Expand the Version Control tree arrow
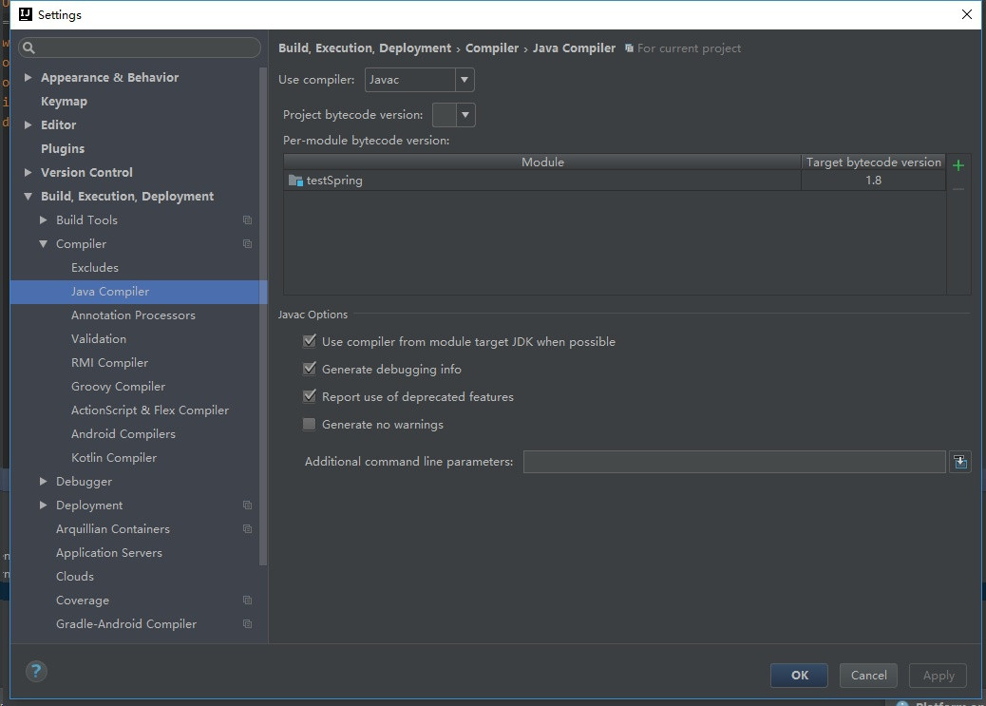The image size is (986, 706). [x=28, y=172]
